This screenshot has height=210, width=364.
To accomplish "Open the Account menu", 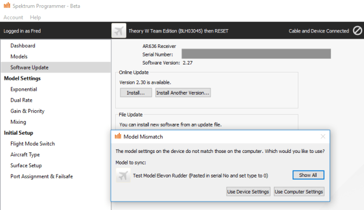I will coord(13,18).
